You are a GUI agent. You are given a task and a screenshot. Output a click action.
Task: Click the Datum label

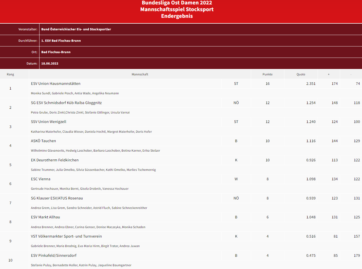click(32, 63)
